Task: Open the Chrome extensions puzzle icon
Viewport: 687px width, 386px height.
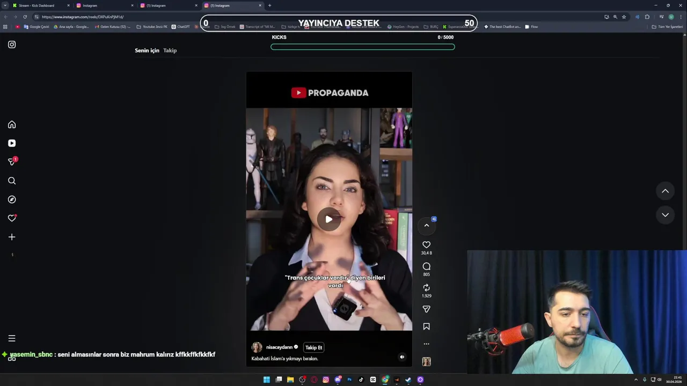Action: coord(647,17)
